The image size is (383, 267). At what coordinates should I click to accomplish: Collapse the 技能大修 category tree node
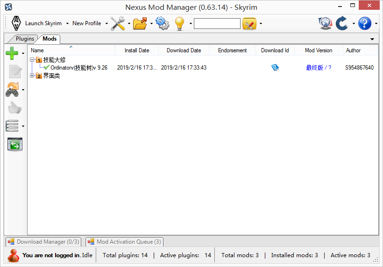[x=32, y=60]
